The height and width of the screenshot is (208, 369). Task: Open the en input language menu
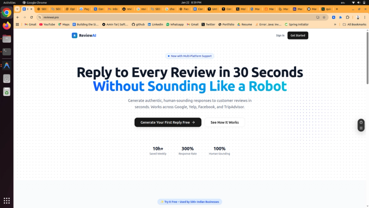point(343,2)
